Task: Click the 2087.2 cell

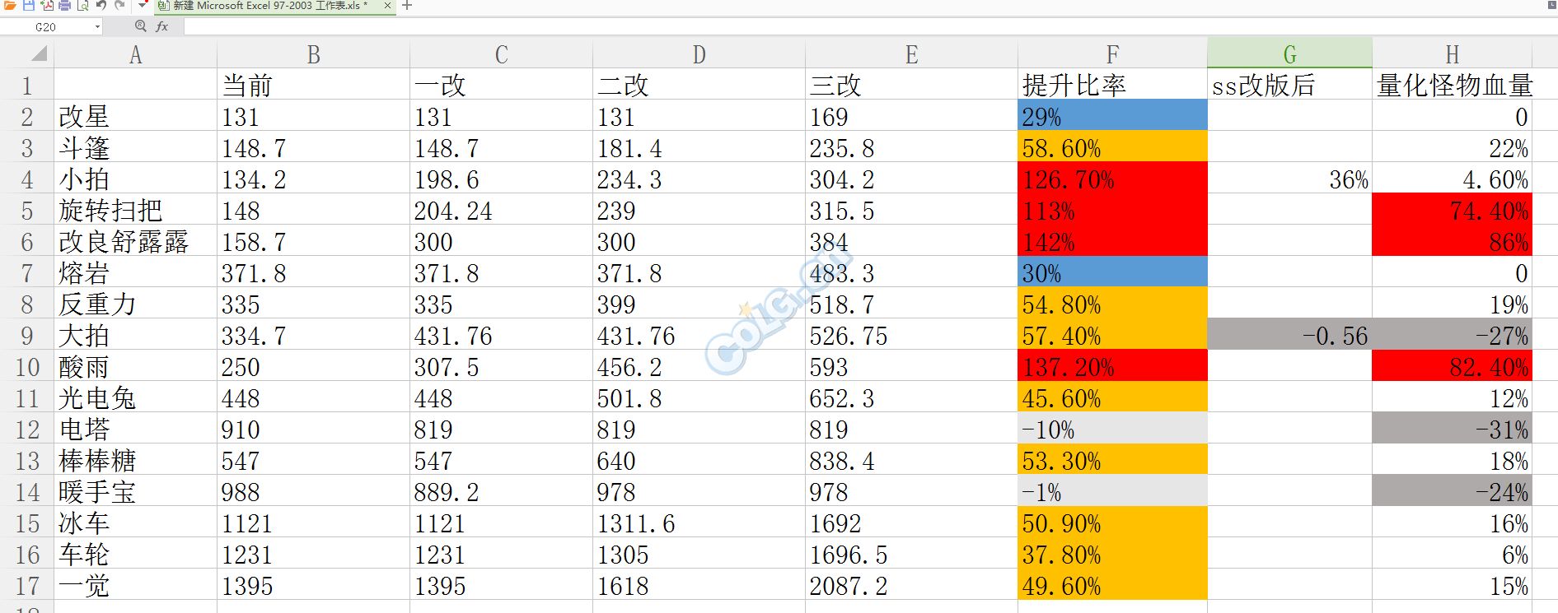Action: coord(911,585)
